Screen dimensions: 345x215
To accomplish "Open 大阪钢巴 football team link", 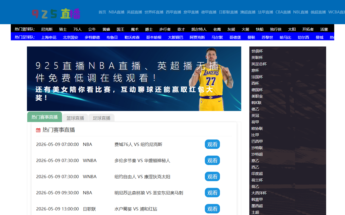I will click(x=175, y=37).
